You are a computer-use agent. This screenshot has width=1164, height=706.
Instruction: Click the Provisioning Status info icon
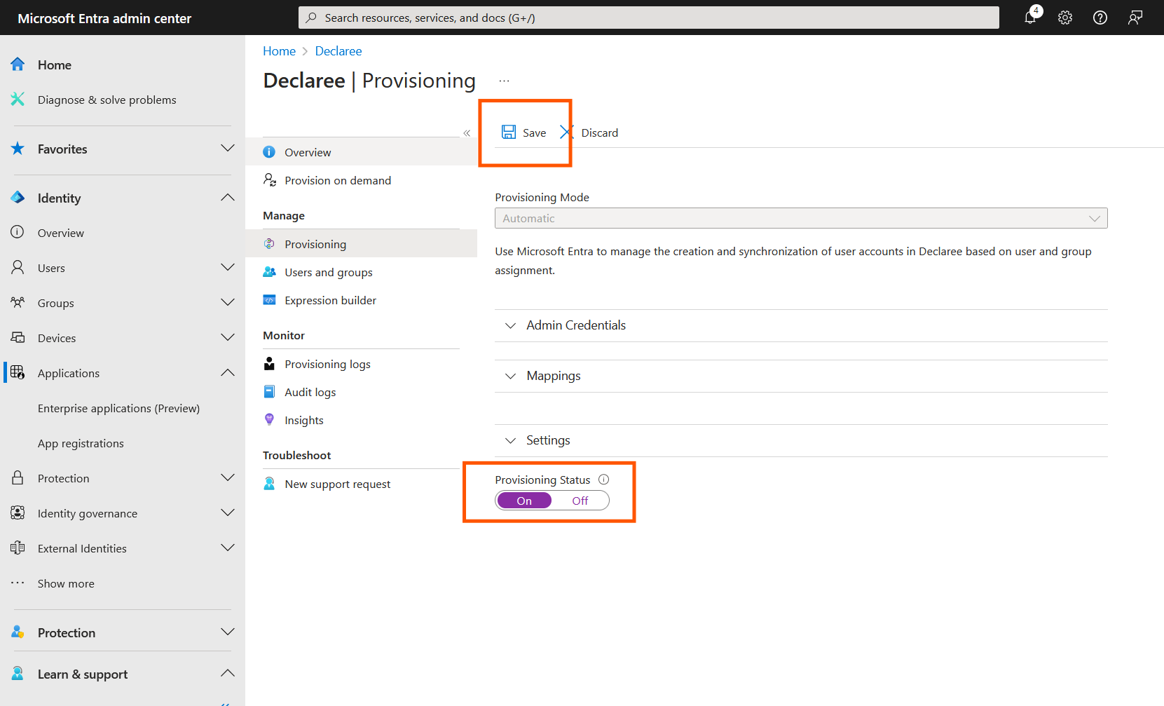coord(604,480)
